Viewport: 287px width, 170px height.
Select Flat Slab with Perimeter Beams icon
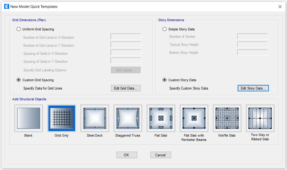(194, 119)
